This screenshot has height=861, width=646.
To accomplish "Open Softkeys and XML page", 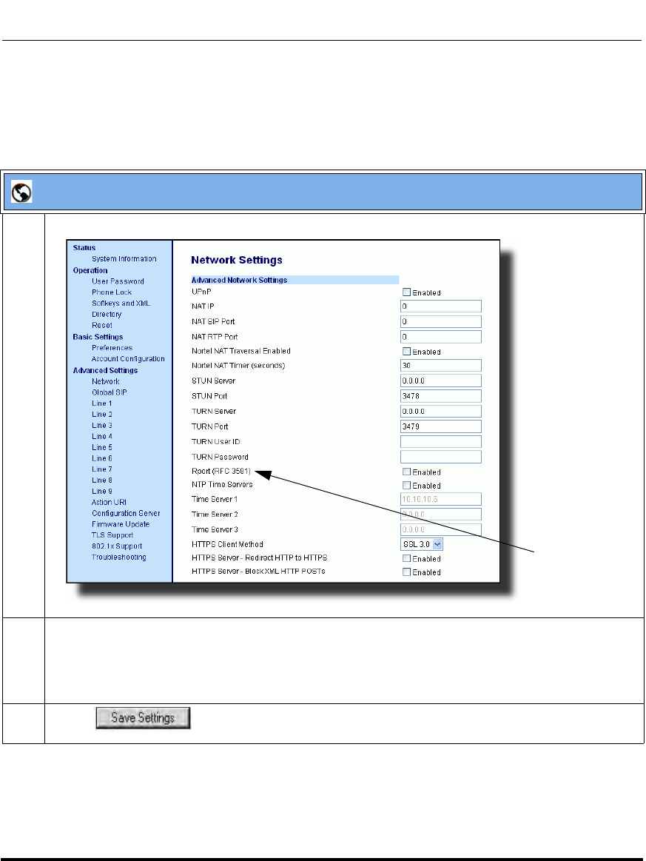I will [x=121, y=303].
